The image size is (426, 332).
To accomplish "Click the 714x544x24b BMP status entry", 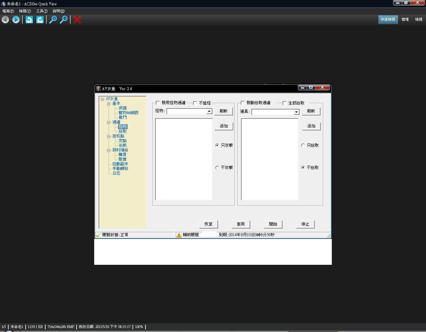I will (x=61, y=327).
